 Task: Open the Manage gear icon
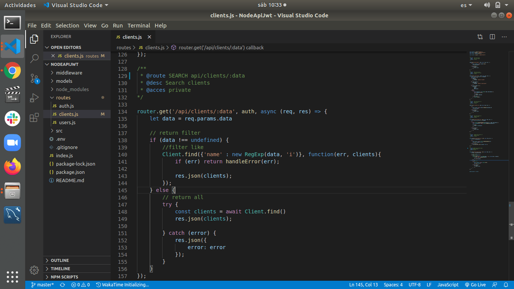pyautogui.click(x=34, y=270)
